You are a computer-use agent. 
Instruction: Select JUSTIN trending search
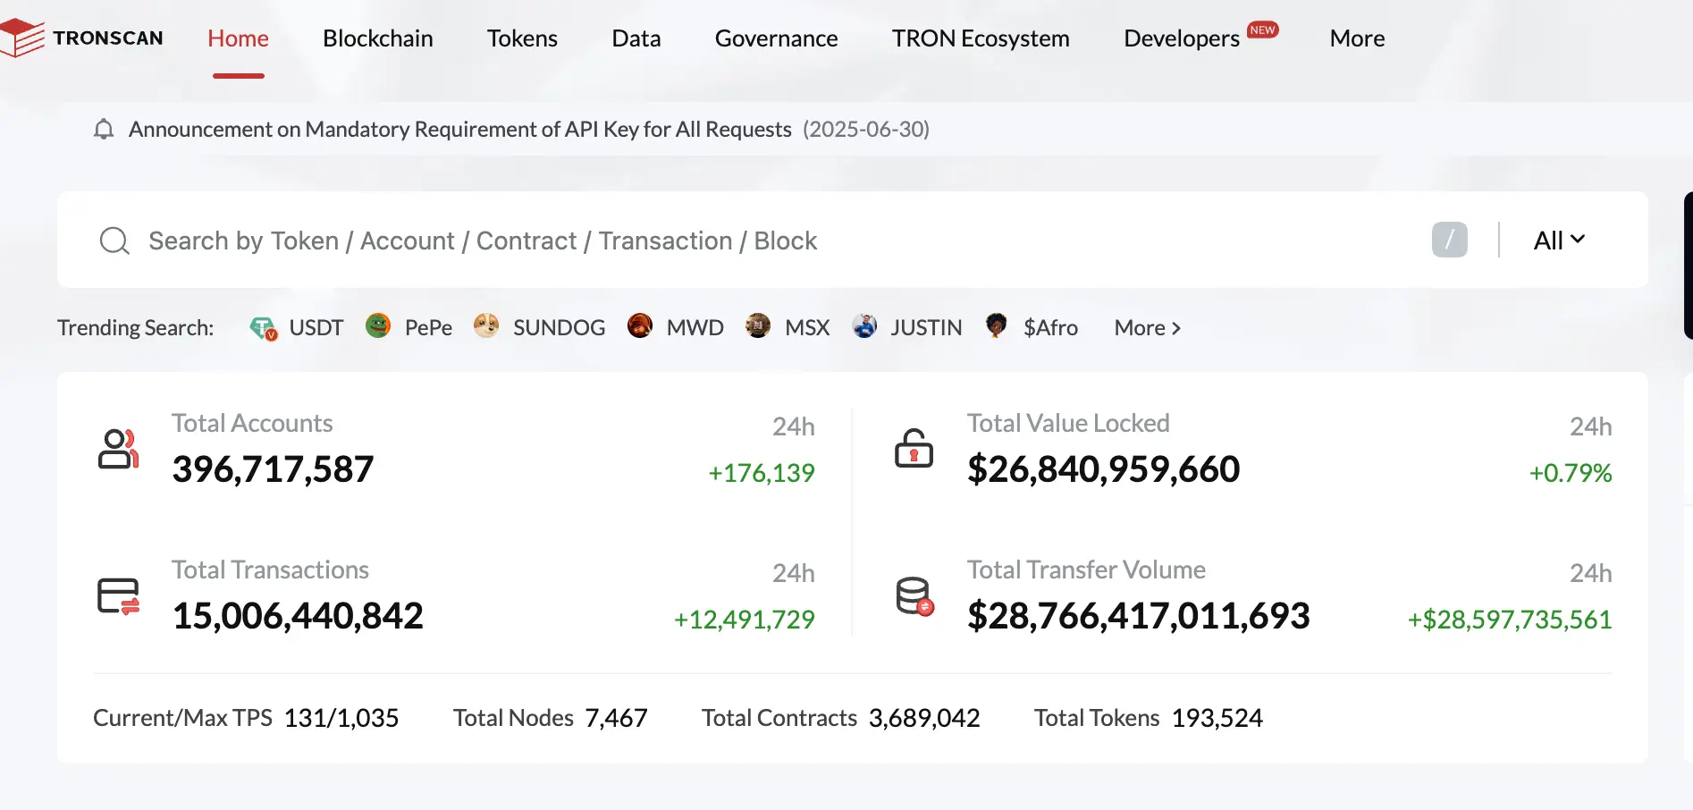click(926, 328)
